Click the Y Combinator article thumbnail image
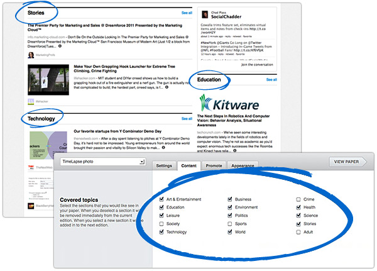Viewport: 377px width, 271px height. point(48,145)
